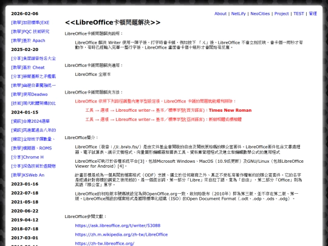Screen dimensions: 328x246
Task: Open the sidebar article mentioning Cheat
Action: click(x=28, y=67)
